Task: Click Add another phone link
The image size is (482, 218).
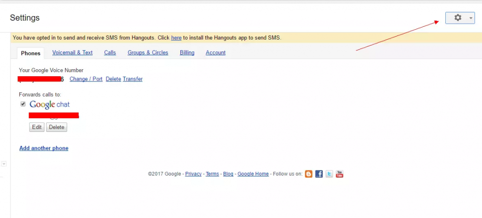Action: [44, 148]
